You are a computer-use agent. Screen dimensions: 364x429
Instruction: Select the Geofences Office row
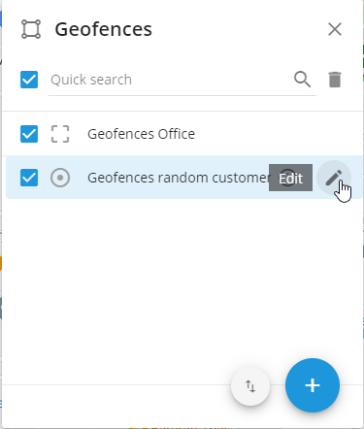point(183,134)
